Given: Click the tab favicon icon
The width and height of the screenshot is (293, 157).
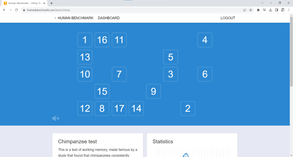Looking at the screenshot, I should pos(5,3).
